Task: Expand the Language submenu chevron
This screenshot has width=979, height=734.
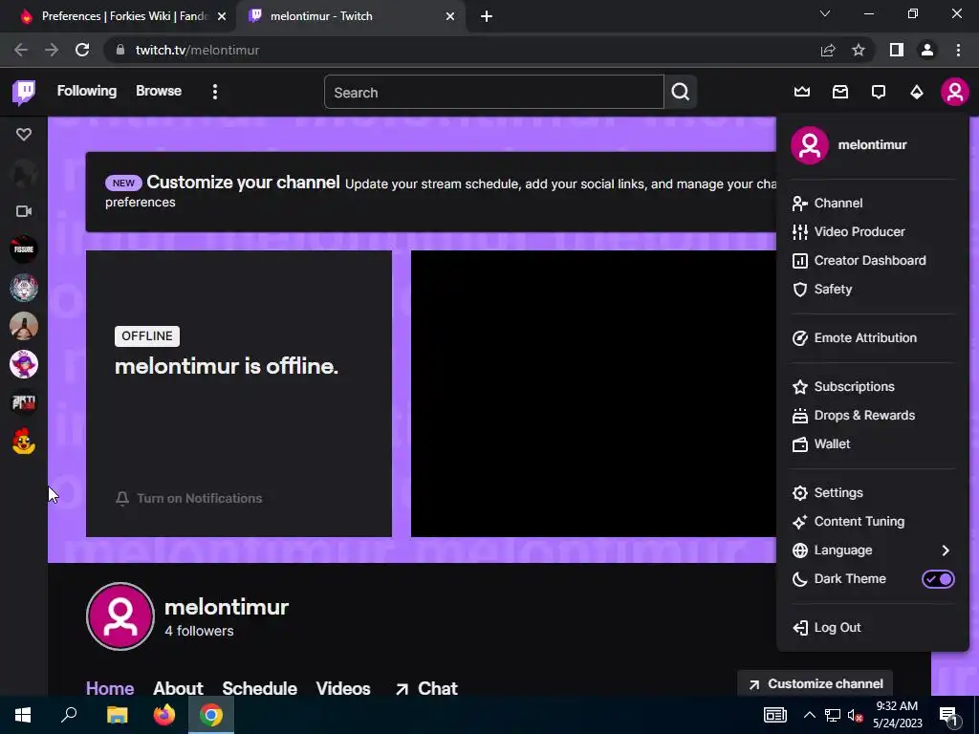Action: (946, 550)
